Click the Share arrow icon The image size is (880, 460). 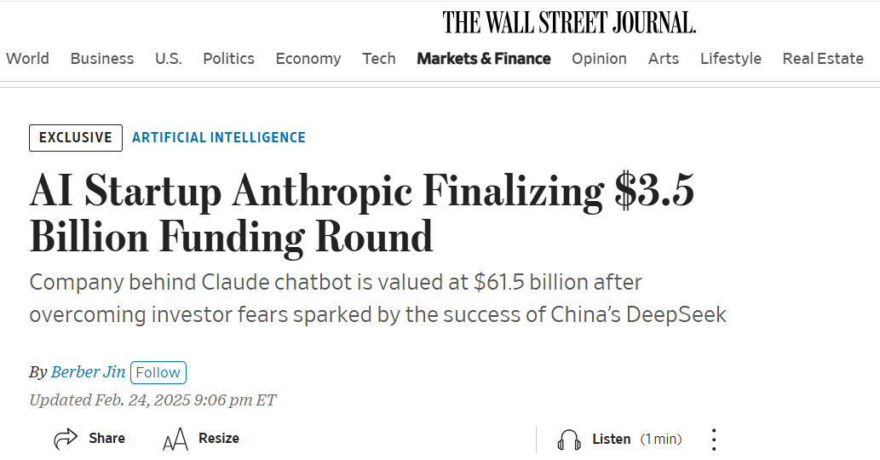coord(66,439)
